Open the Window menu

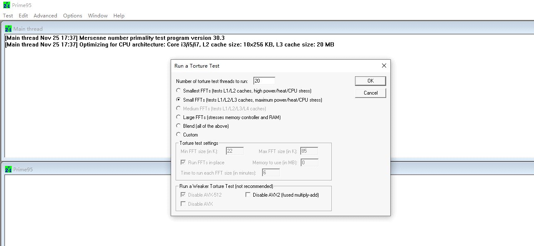pyautogui.click(x=98, y=15)
